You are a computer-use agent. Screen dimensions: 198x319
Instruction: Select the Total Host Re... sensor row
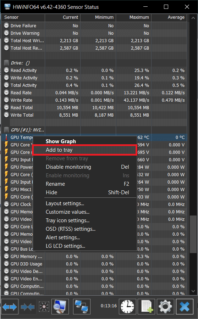click(x=94, y=48)
